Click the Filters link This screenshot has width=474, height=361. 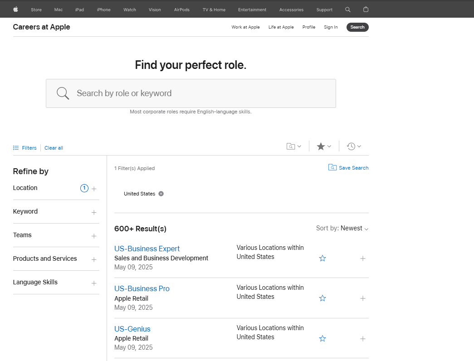pyautogui.click(x=29, y=148)
